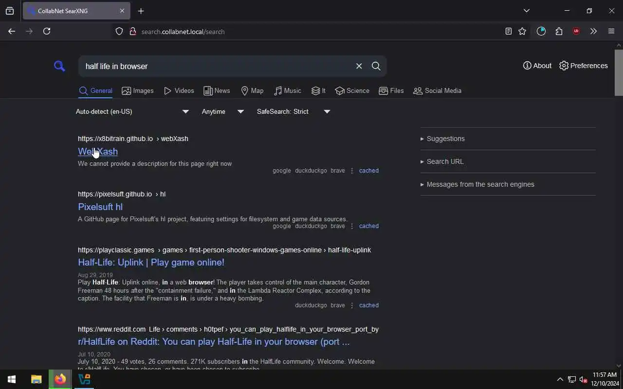Open File Explorer from the taskbar
This screenshot has width=623, height=389.
coord(36,379)
